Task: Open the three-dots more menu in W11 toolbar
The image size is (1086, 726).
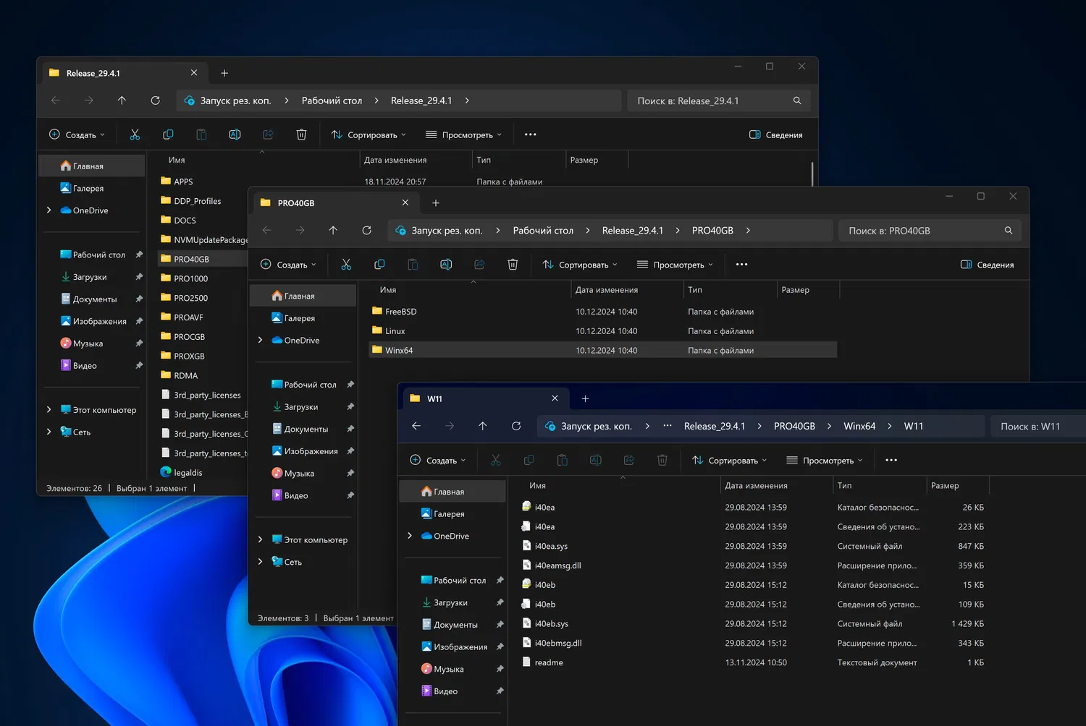Action: pos(891,461)
